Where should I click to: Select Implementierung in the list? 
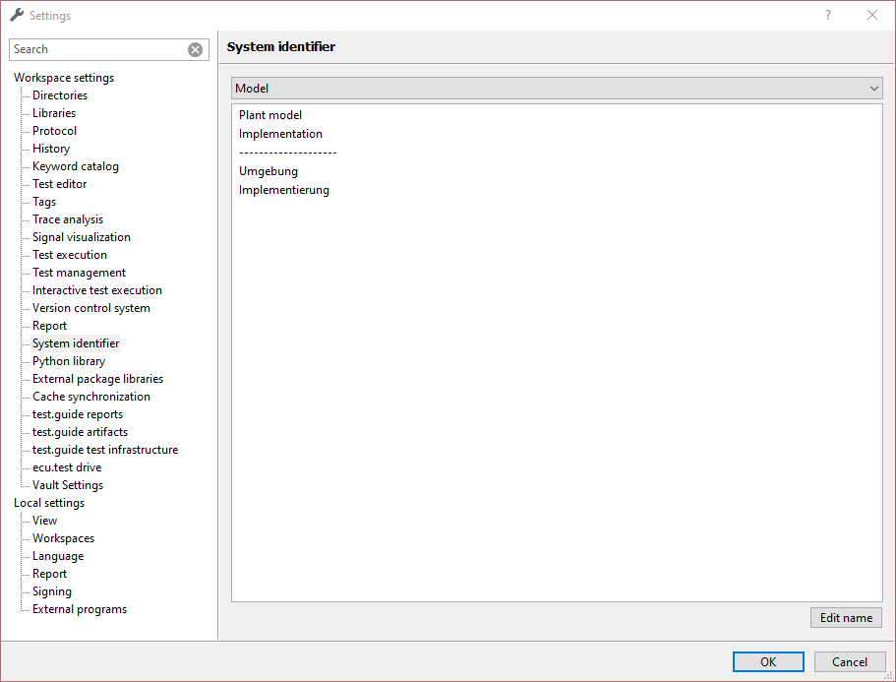click(x=284, y=190)
